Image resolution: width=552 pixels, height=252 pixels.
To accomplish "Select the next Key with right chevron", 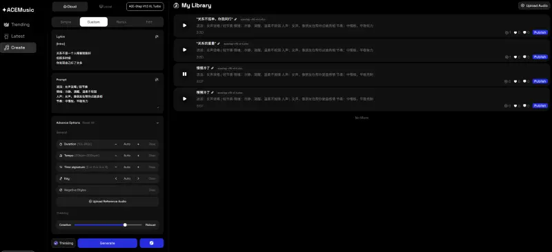I will 138,178.
